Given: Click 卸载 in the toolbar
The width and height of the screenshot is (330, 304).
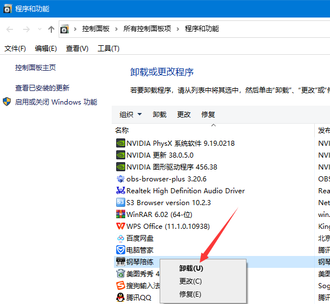Looking at the screenshot, I should click(x=160, y=115).
